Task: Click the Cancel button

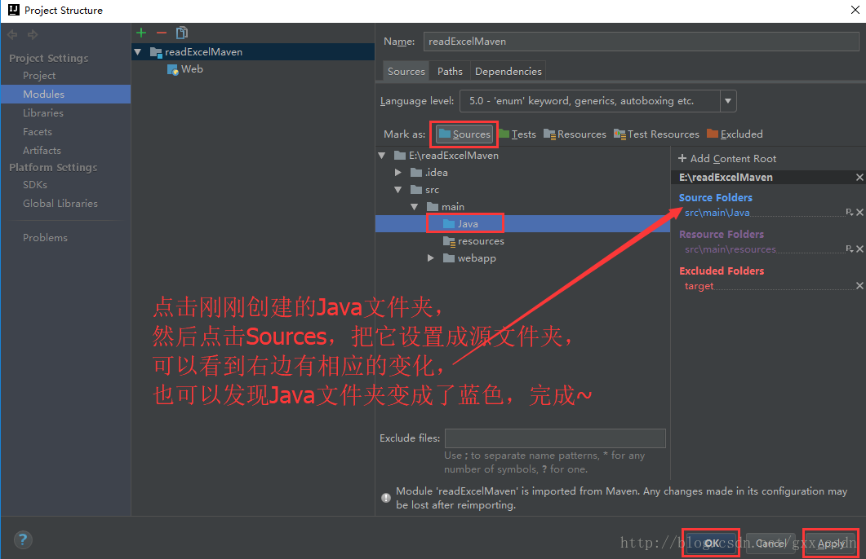Action: tap(771, 543)
